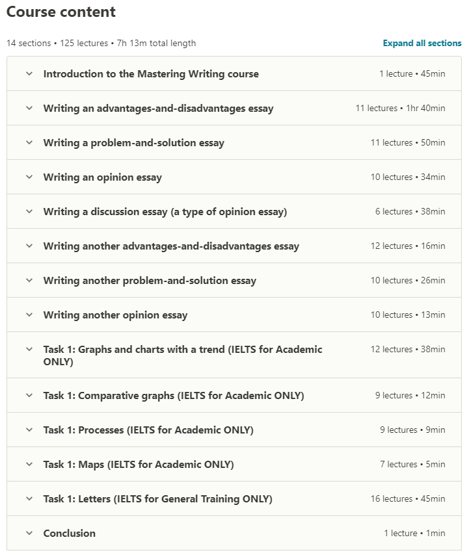Expand chevron for Task 1: Letters section
467x555 pixels.
tap(29, 498)
